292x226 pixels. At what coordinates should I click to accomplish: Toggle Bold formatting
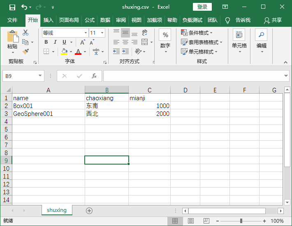[x=46, y=42]
